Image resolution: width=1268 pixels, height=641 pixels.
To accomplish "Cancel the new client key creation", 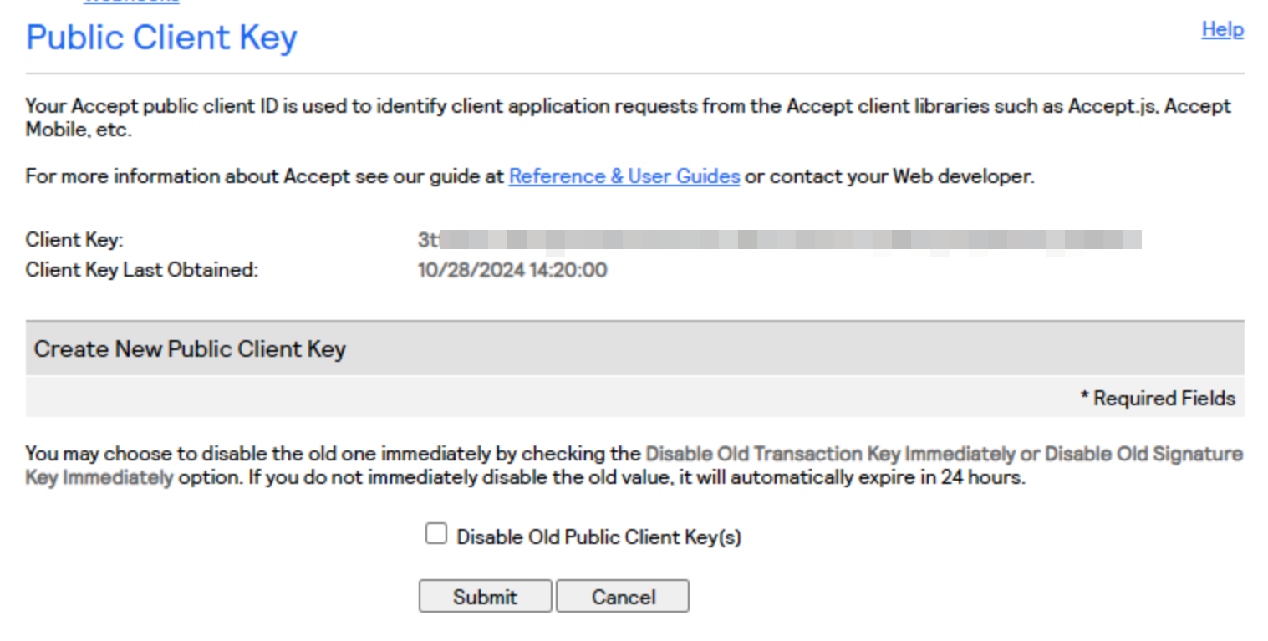I will pos(623,597).
